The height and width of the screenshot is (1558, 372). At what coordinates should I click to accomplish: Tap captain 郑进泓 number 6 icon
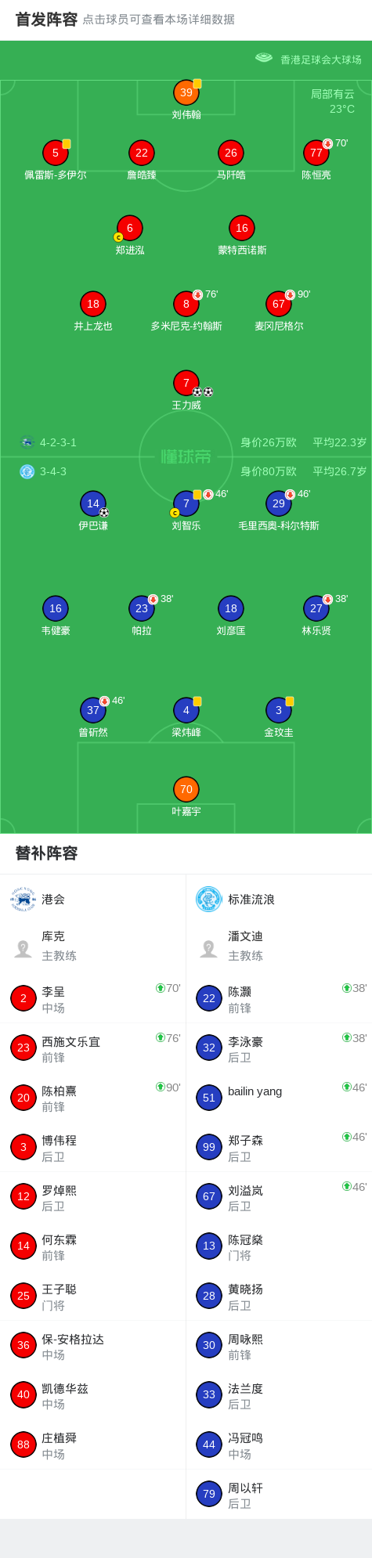click(x=130, y=228)
